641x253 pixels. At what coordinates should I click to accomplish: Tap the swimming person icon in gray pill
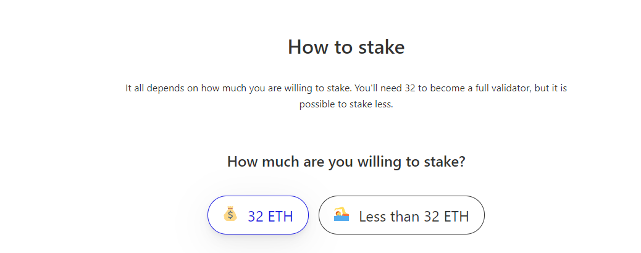341,214
